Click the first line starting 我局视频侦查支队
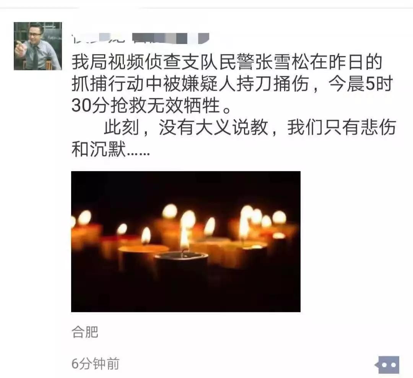This screenshot has height=378, width=413. 227,62
